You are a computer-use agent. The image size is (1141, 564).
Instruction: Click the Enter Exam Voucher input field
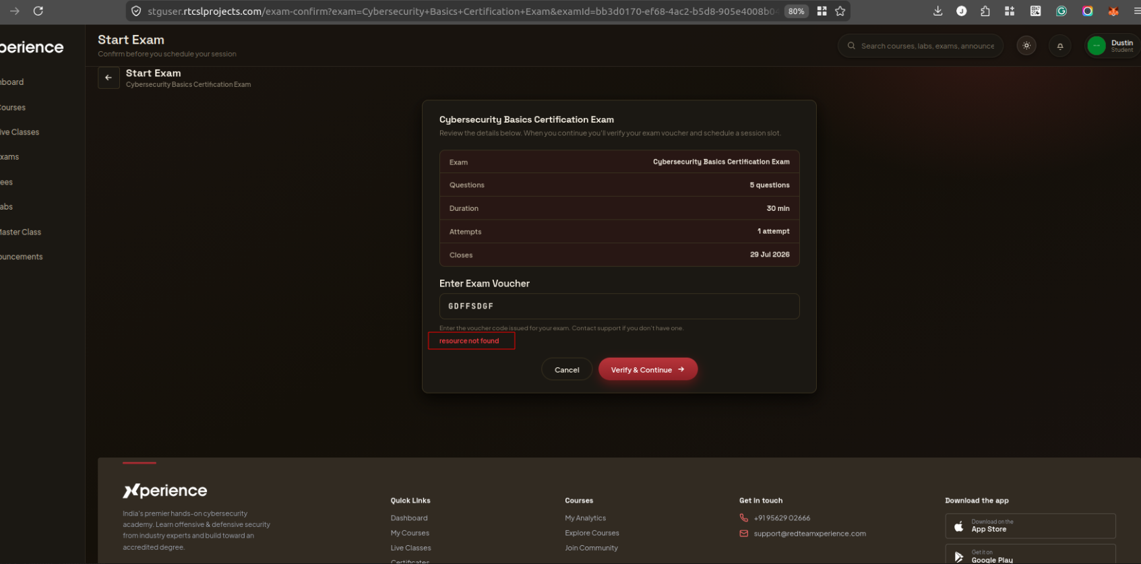(x=619, y=306)
